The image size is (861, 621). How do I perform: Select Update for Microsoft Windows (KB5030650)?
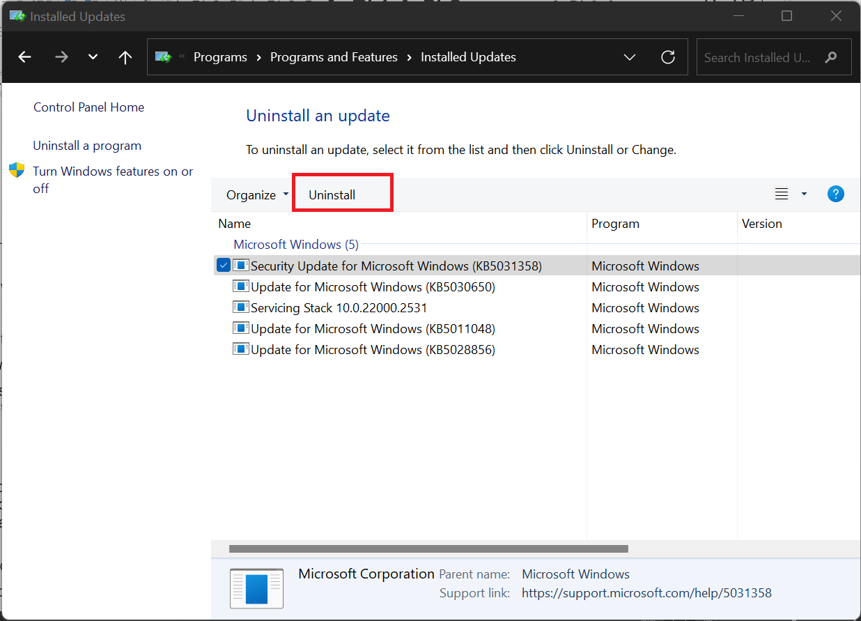[x=373, y=286]
